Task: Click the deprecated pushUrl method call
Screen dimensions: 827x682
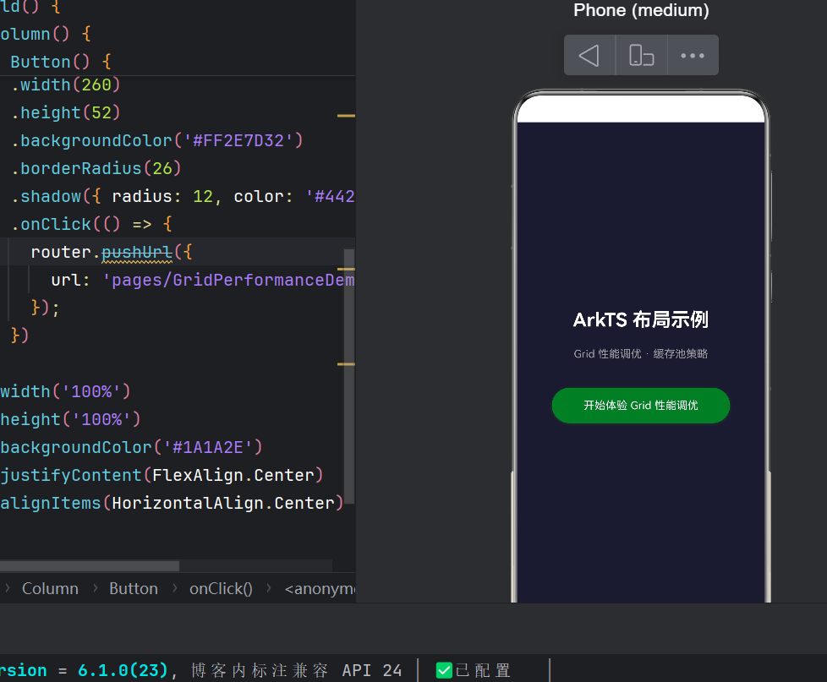Action: pos(137,253)
